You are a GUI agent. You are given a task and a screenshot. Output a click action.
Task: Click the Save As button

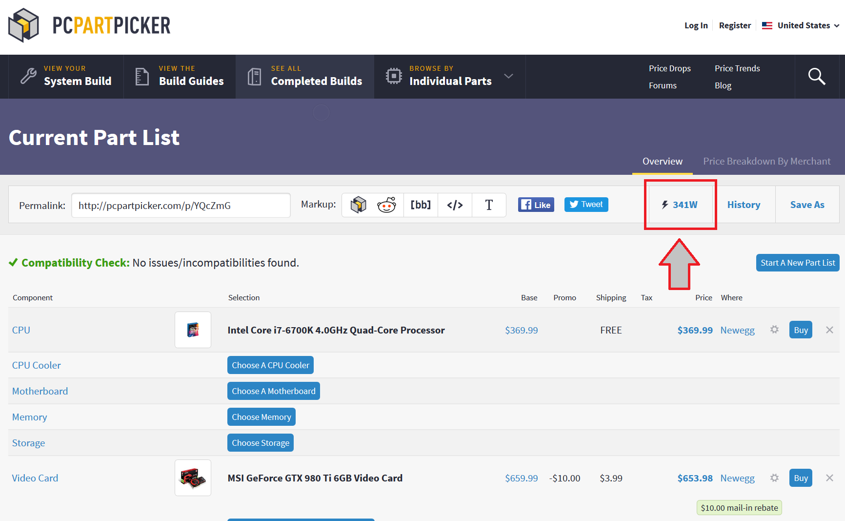coord(807,205)
